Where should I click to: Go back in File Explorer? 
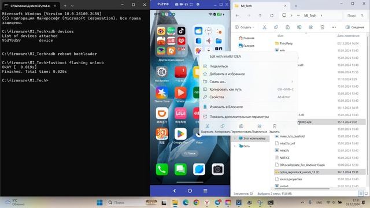click(x=237, y=16)
